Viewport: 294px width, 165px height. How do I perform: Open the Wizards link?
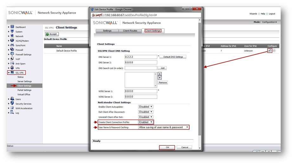253,14
